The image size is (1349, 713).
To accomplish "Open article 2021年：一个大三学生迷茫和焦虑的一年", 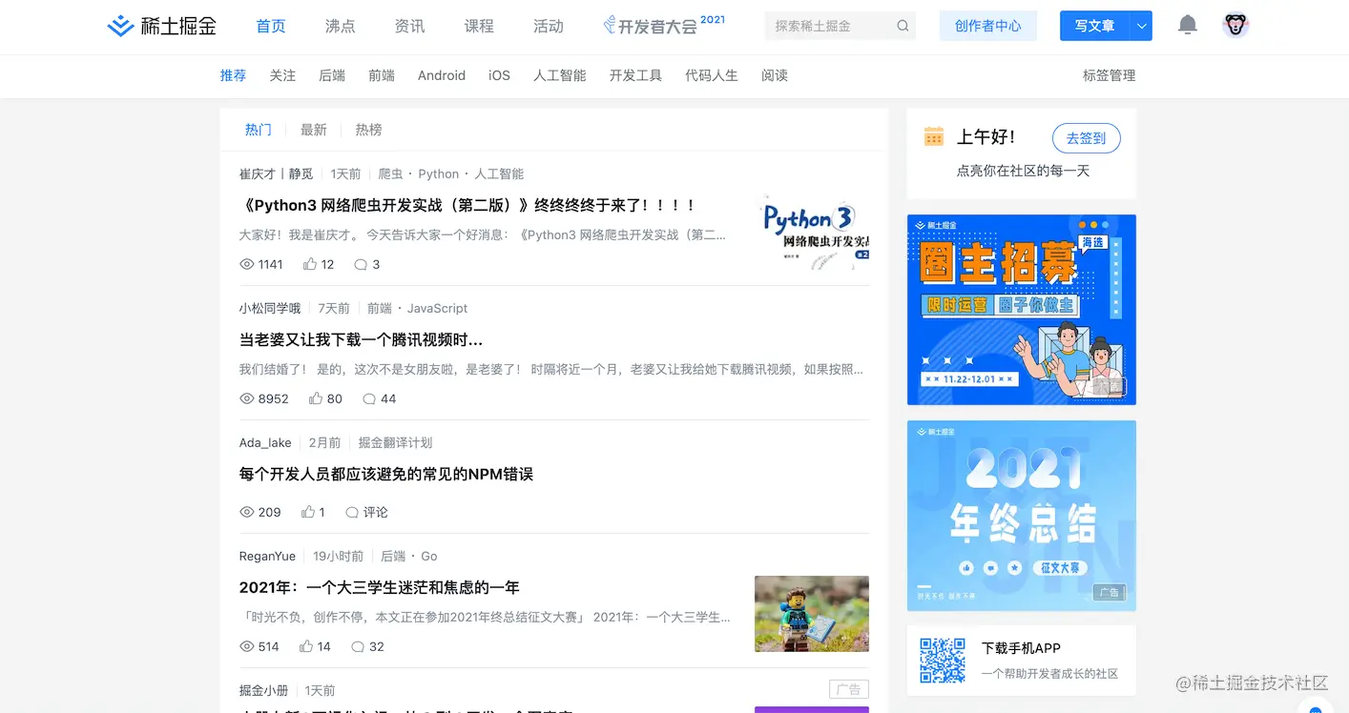I will point(380,587).
